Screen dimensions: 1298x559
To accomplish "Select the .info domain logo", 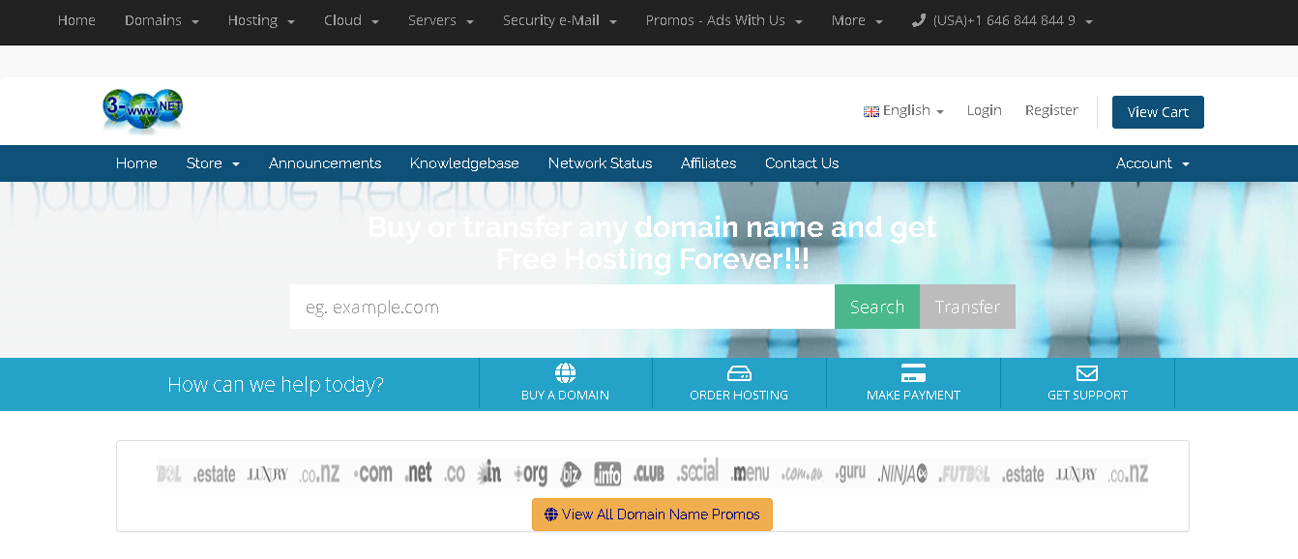I will (x=607, y=474).
